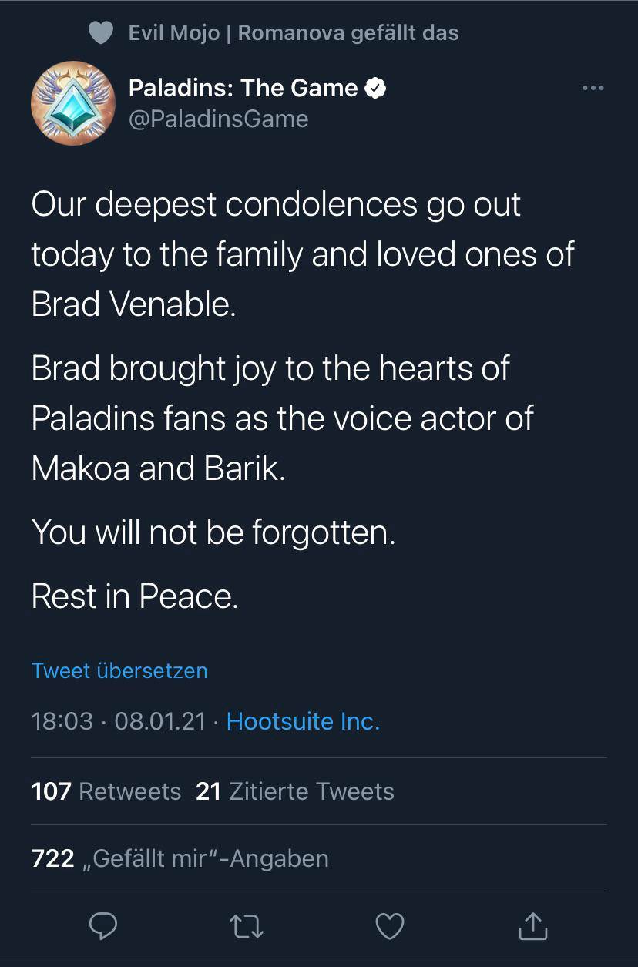Image resolution: width=638 pixels, height=967 pixels.
Task: Click the heart icon beside Evil Mojo notification
Action: point(102,33)
